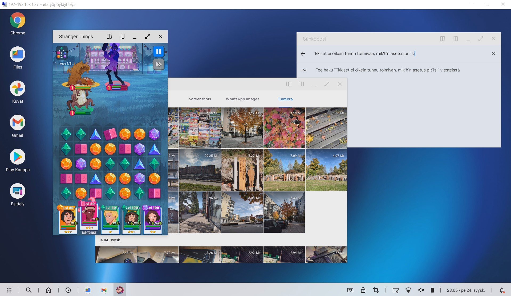Open the 29,25 Mt building panorama photo
Image resolution: width=511 pixels, height=296 pixels.
(200, 170)
